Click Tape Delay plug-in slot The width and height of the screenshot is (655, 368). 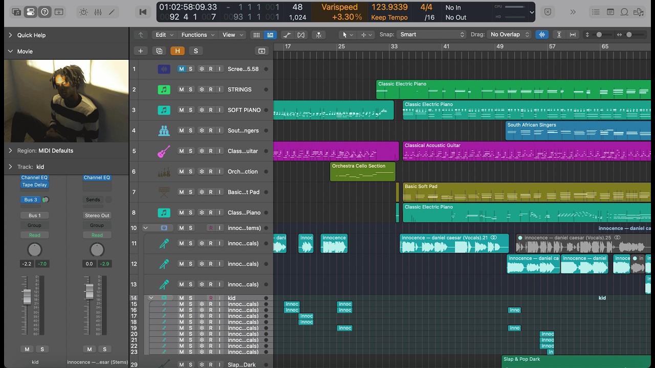pyautogui.click(x=34, y=185)
